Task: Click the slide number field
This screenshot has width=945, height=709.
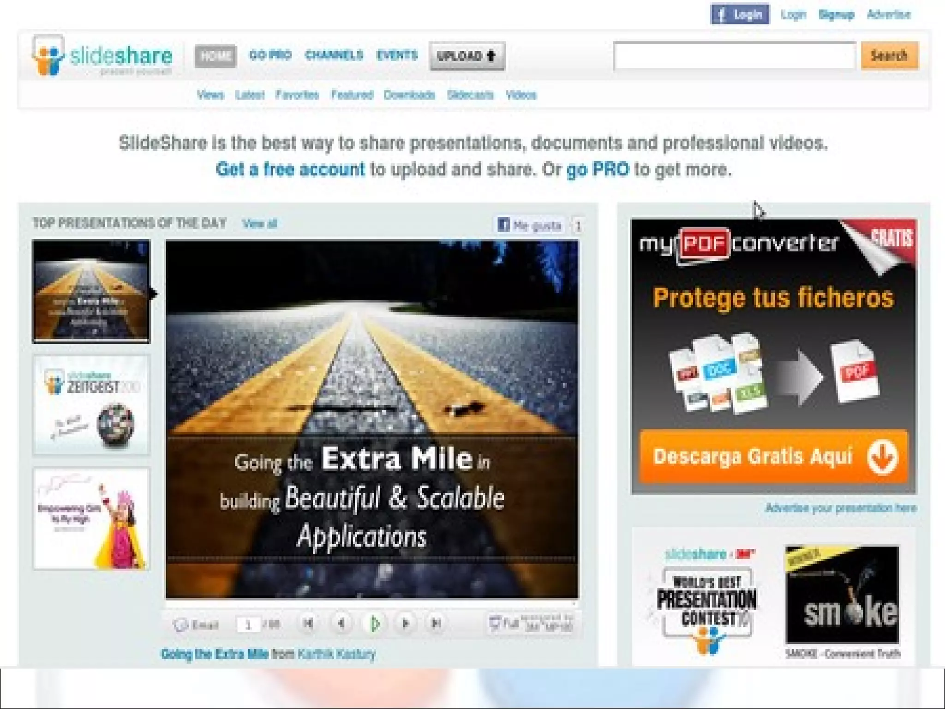Action: tap(248, 625)
